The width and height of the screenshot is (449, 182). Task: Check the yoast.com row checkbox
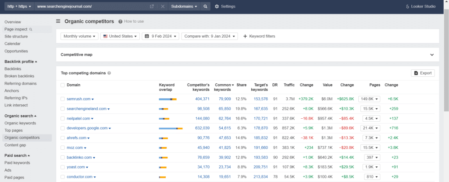click(63, 167)
